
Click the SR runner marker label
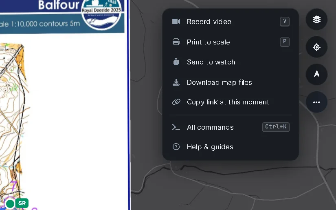(22, 203)
